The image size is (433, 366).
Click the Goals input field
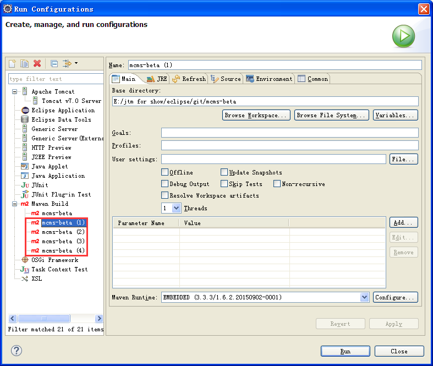click(290, 133)
